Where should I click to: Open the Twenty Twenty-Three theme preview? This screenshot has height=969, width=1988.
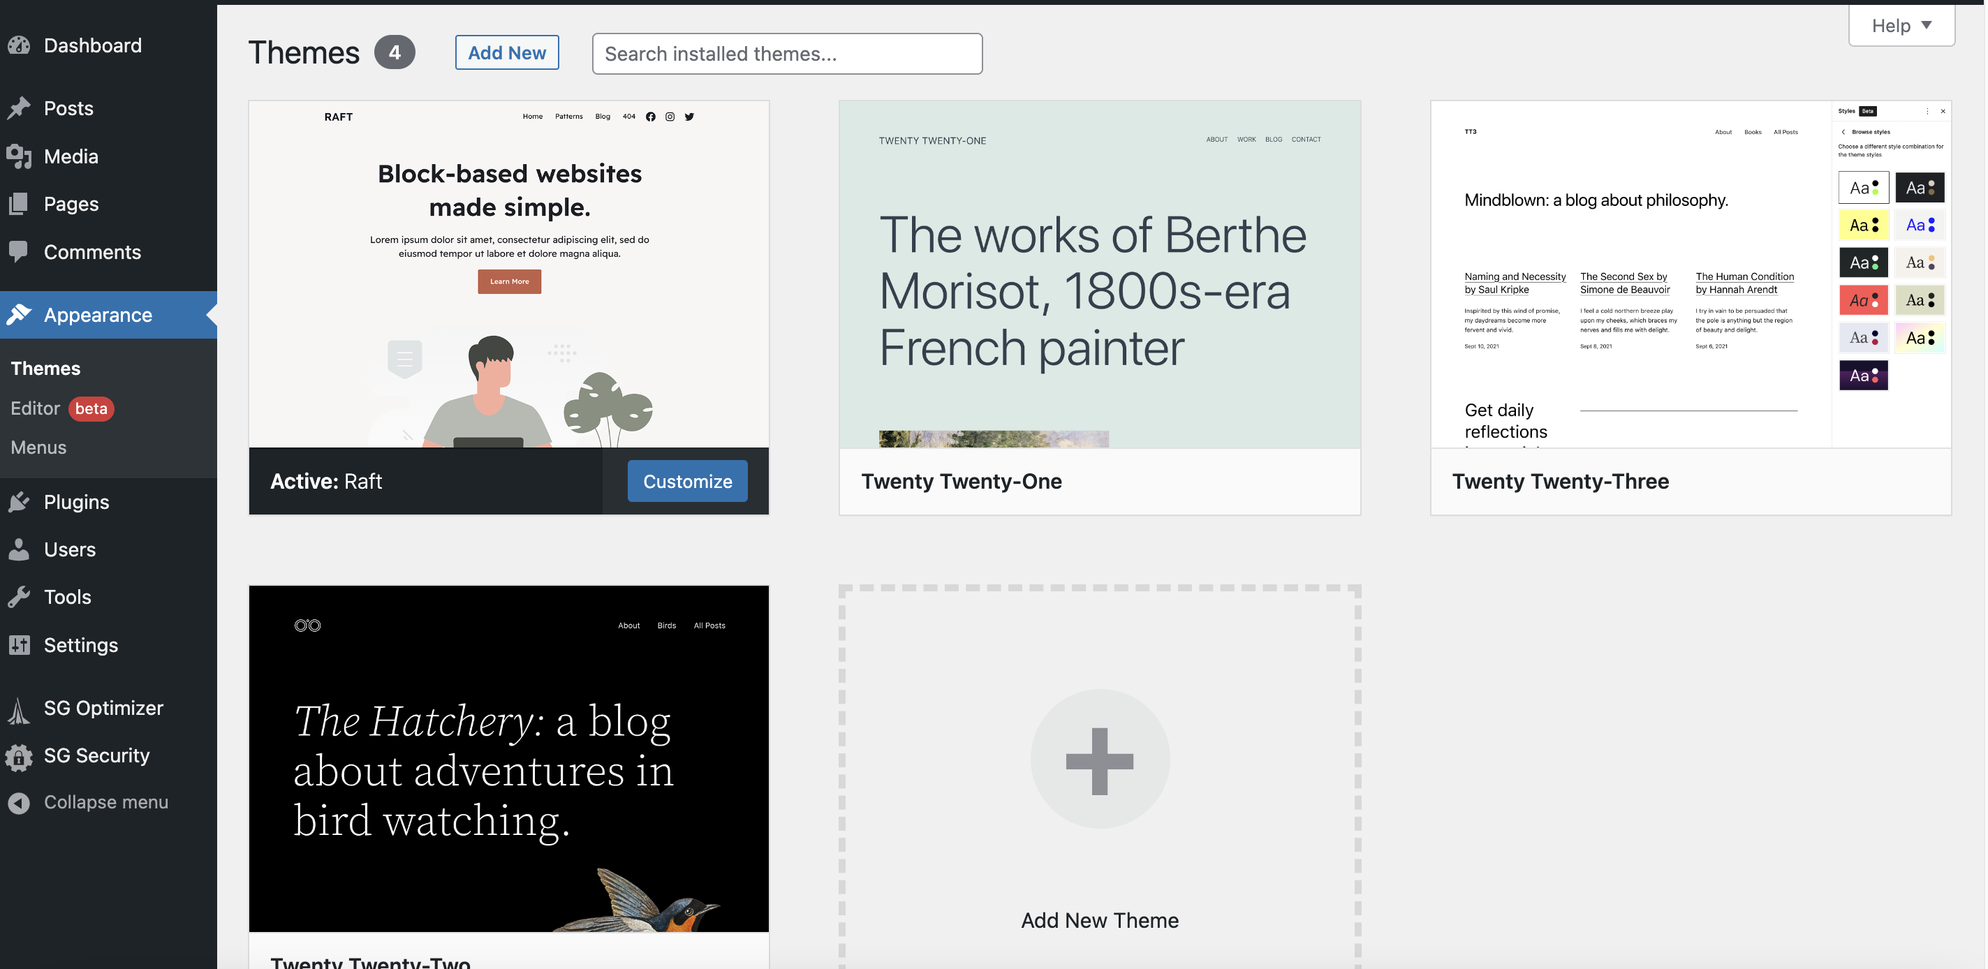pyautogui.click(x=1690, y=274)
